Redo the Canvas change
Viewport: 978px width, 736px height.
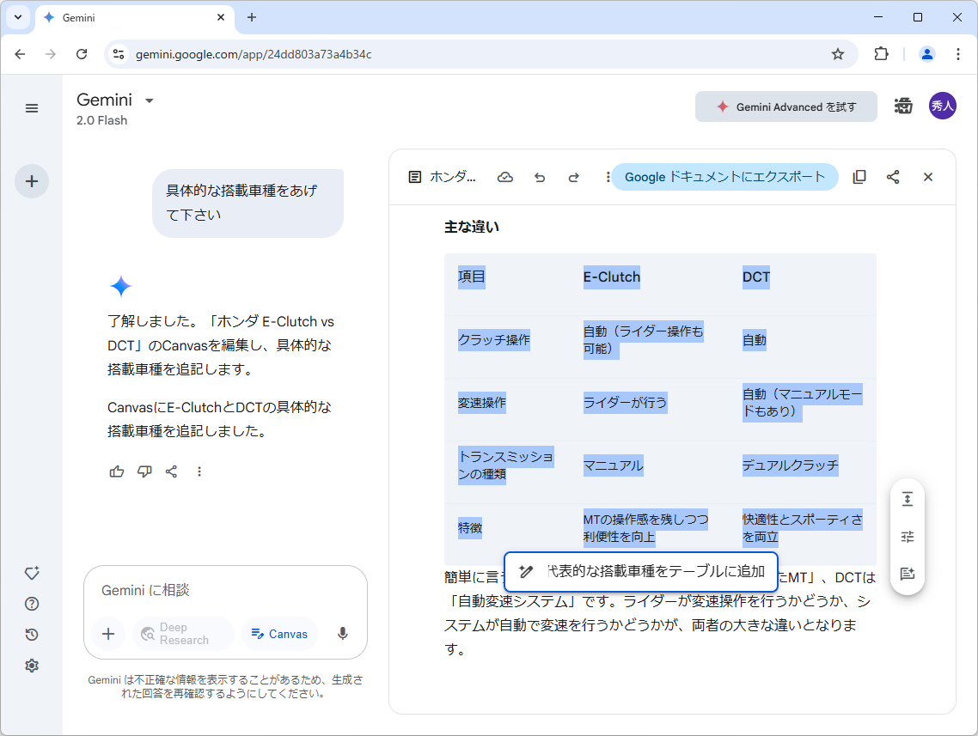point(573,177)
